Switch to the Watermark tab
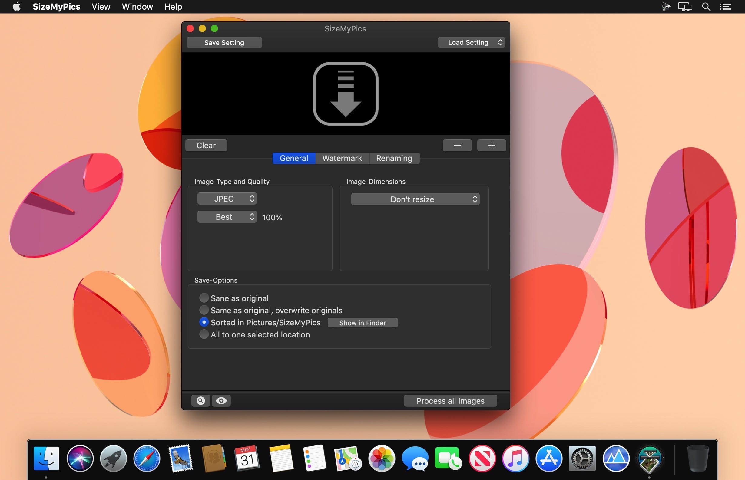745x480 pixels. [342, 158]
